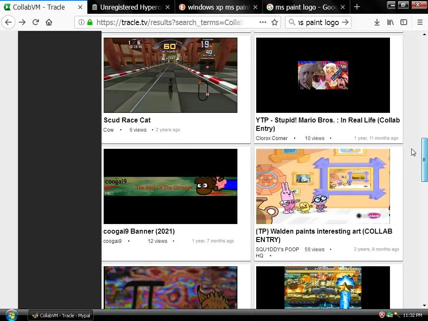This screenshot has height=321, width=428.
Task: Click the scrollbar up arrow
Action: pyautogui.click(x=424, y=34)
